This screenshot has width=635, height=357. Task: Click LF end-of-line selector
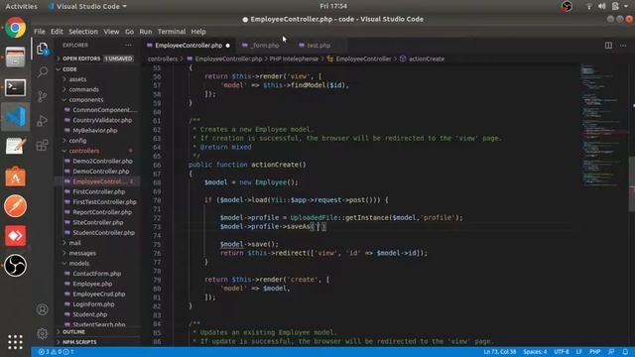(579, 352)
